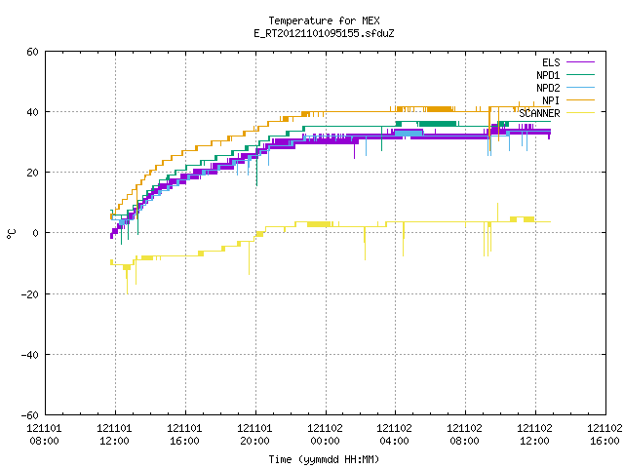
Task: Click the purple ELS legend line sample
Action: click(x=580, y=62)
